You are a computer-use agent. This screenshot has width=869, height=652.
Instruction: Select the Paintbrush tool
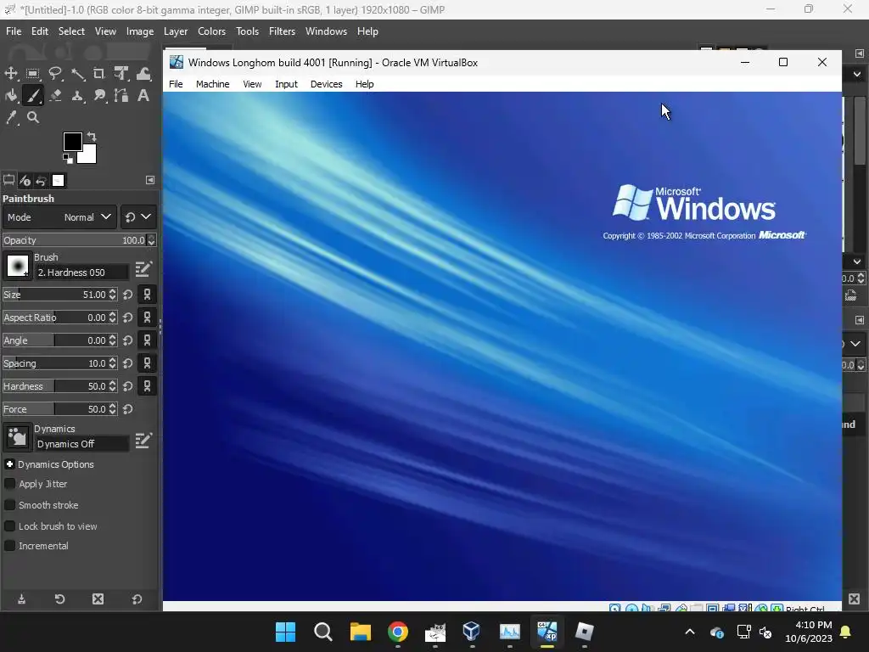33,95
